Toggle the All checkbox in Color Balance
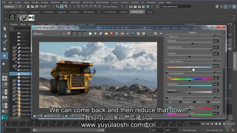 [167, 102]
